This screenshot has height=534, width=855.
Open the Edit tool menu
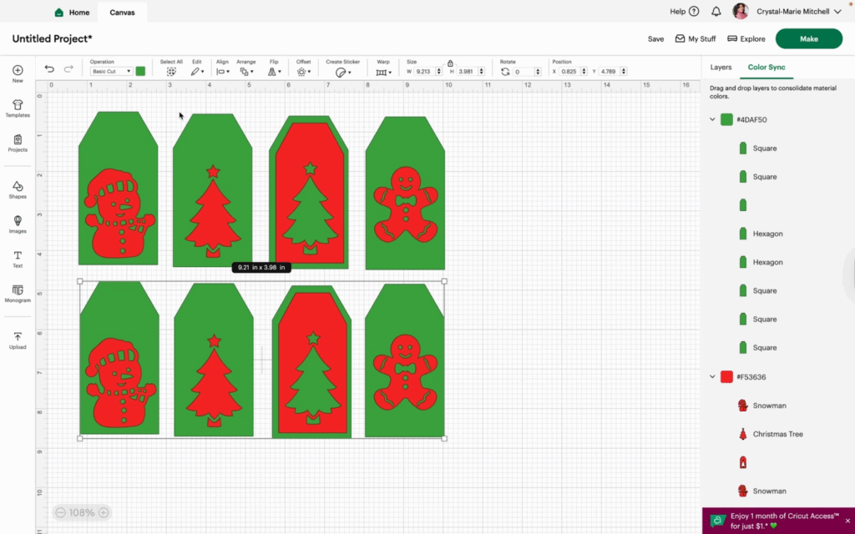click(197, 72)
